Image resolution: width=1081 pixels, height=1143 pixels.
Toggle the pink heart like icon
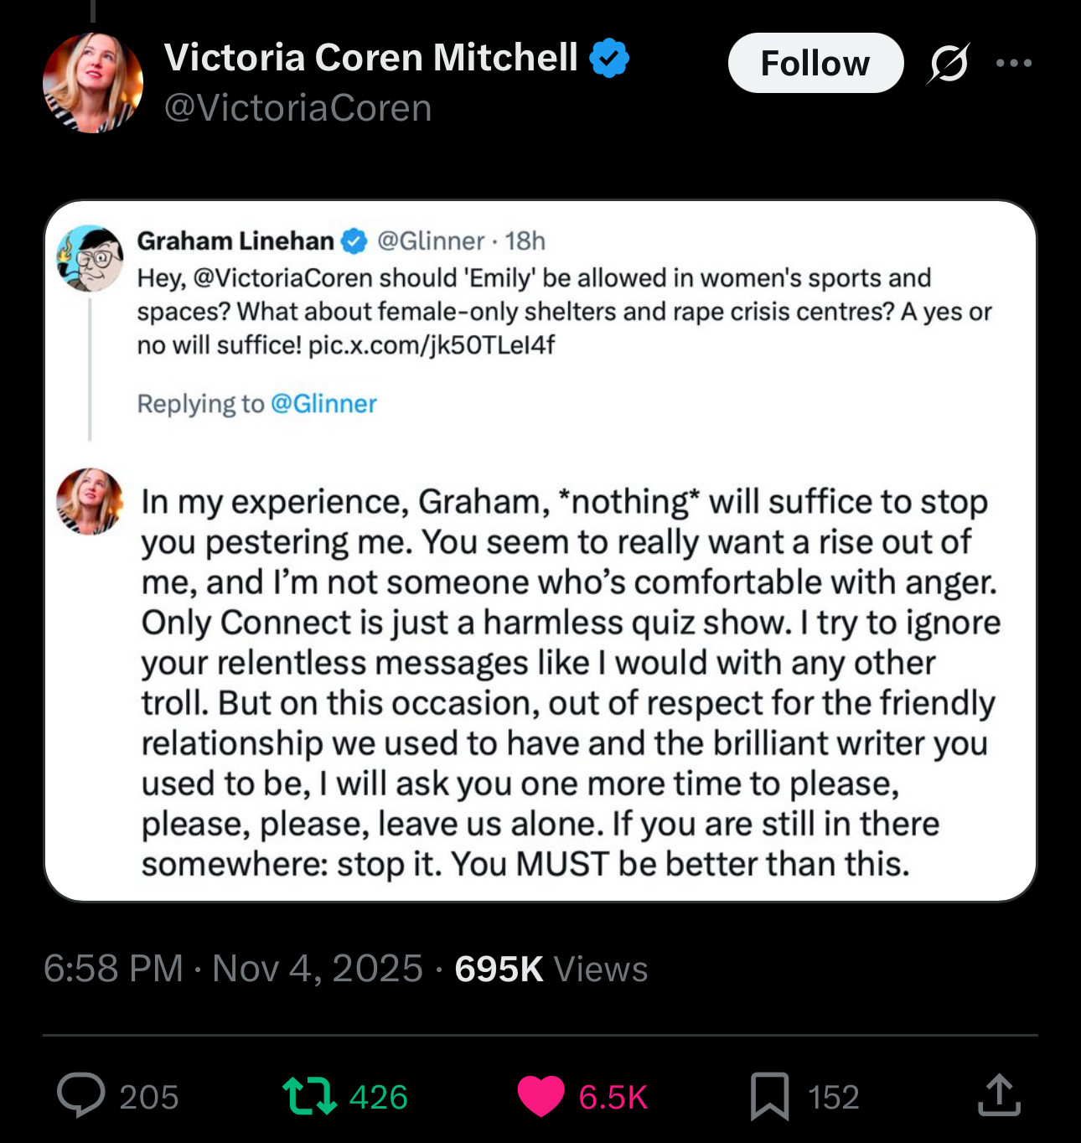541,1096
